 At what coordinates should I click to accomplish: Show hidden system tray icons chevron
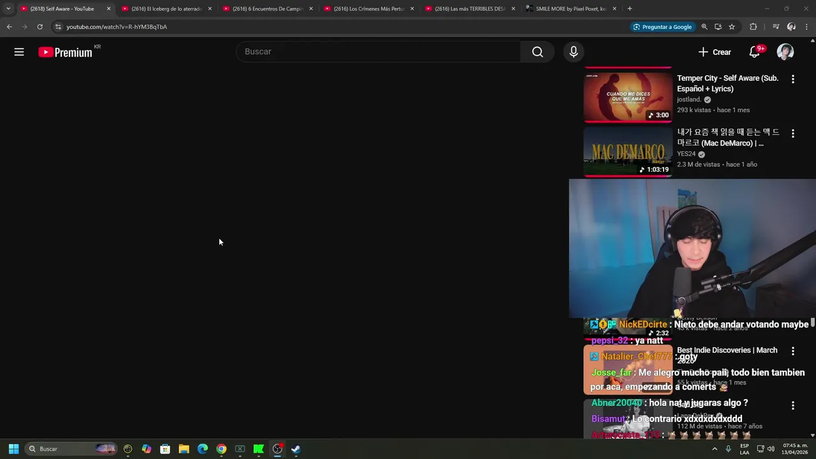[715, 449]
